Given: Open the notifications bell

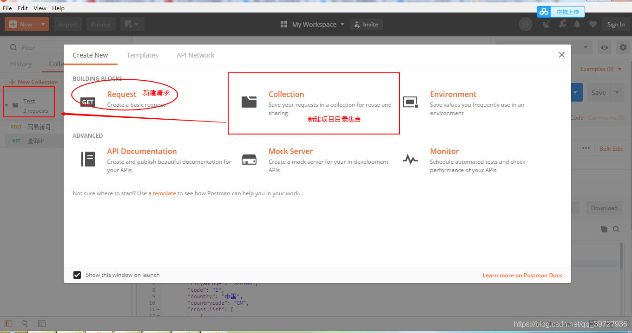Looking at the screenshot, I should click(x=577, y=24).
